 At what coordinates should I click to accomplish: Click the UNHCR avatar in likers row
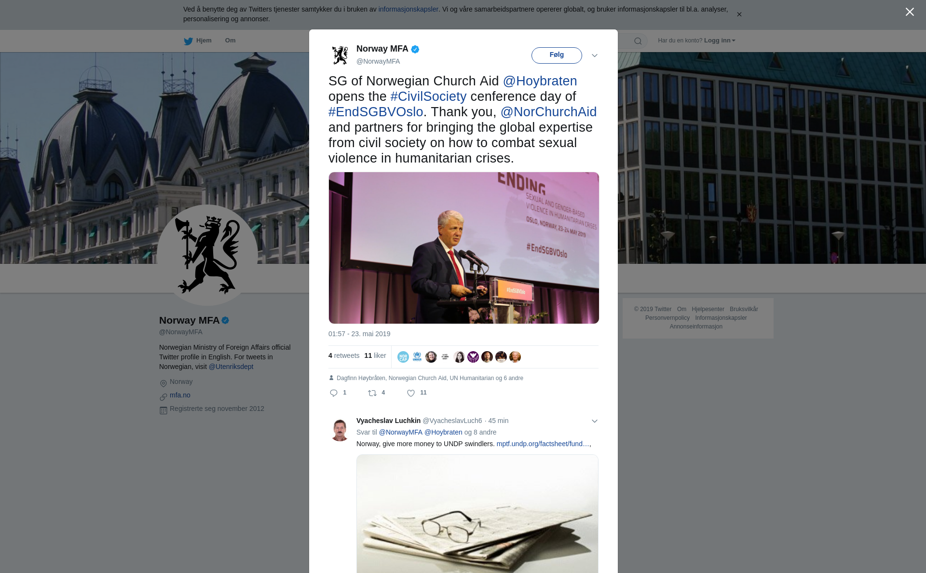click(x=417, y=357)
